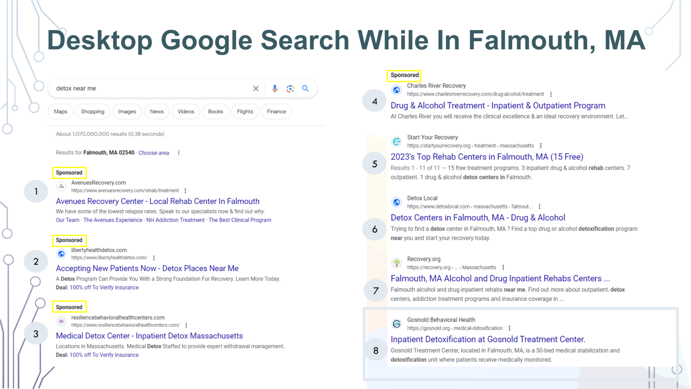The height and width of the screenshot is (389, 691).
Task: Click the Recovery.org tree favicon
Action: pyautogui.click(x=396, y=263)
